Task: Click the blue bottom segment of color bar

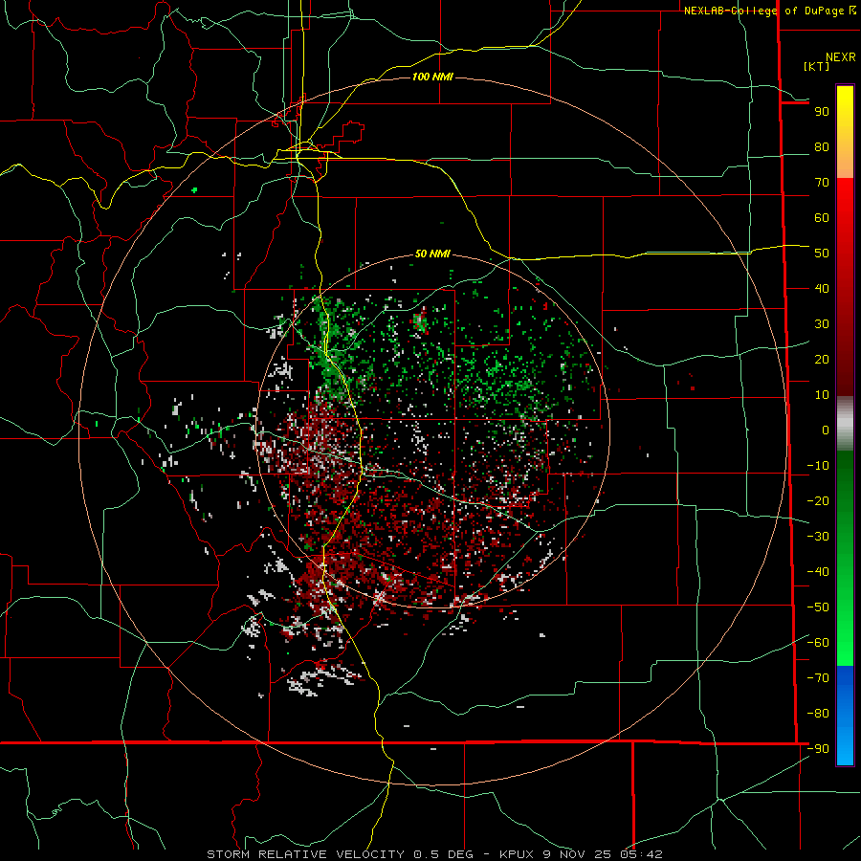Action: (845, 715)
